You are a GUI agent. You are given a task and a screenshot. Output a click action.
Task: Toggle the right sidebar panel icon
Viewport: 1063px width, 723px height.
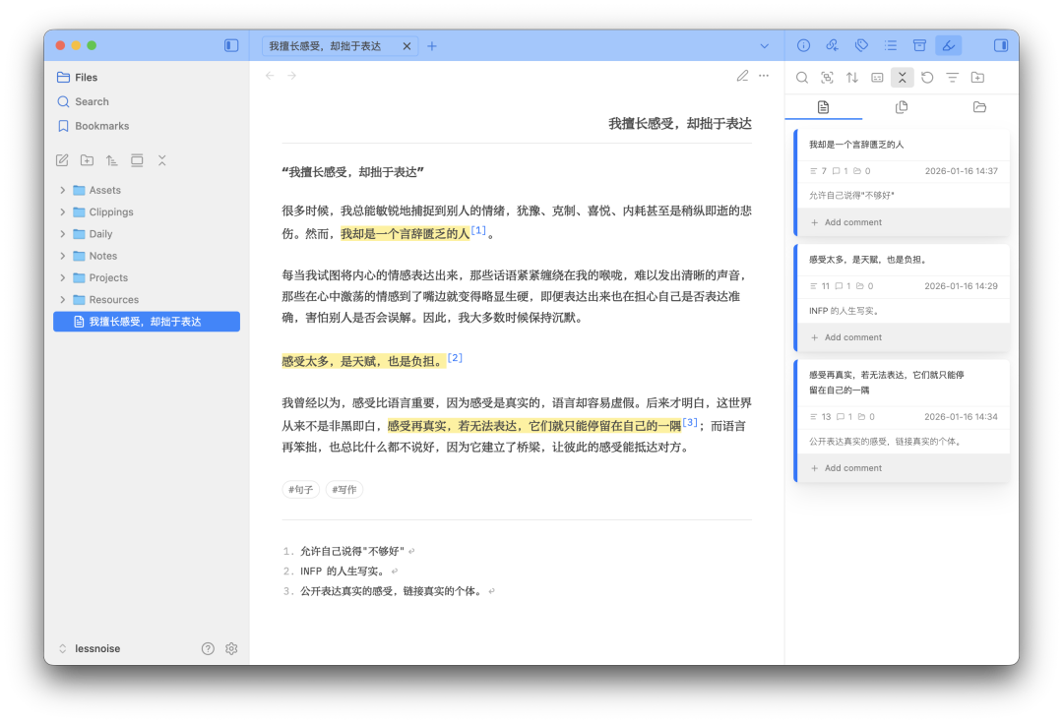1001,45
